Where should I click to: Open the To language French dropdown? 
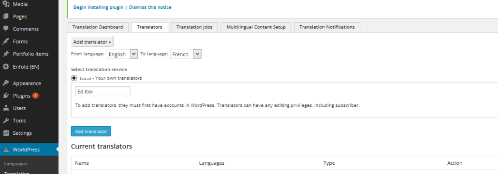(x=186, y=54)
